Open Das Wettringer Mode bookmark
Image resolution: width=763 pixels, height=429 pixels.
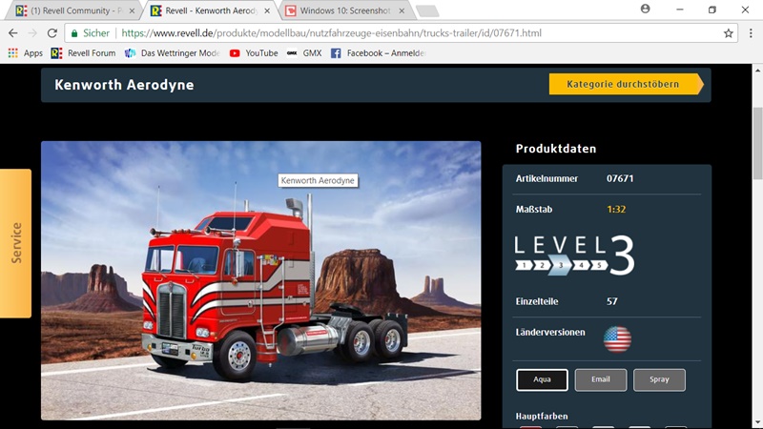(173, 53)
